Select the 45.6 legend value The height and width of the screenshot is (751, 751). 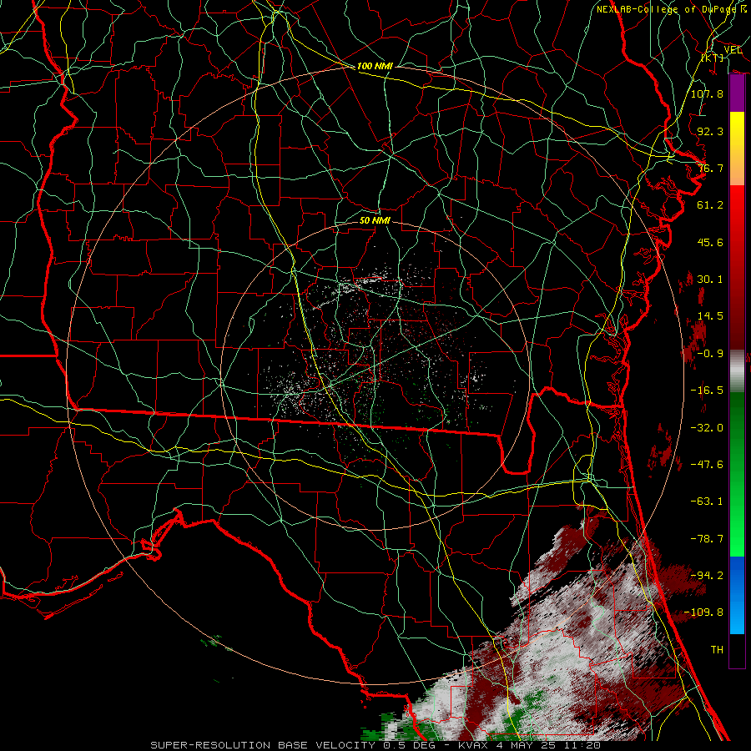point(710,242)
